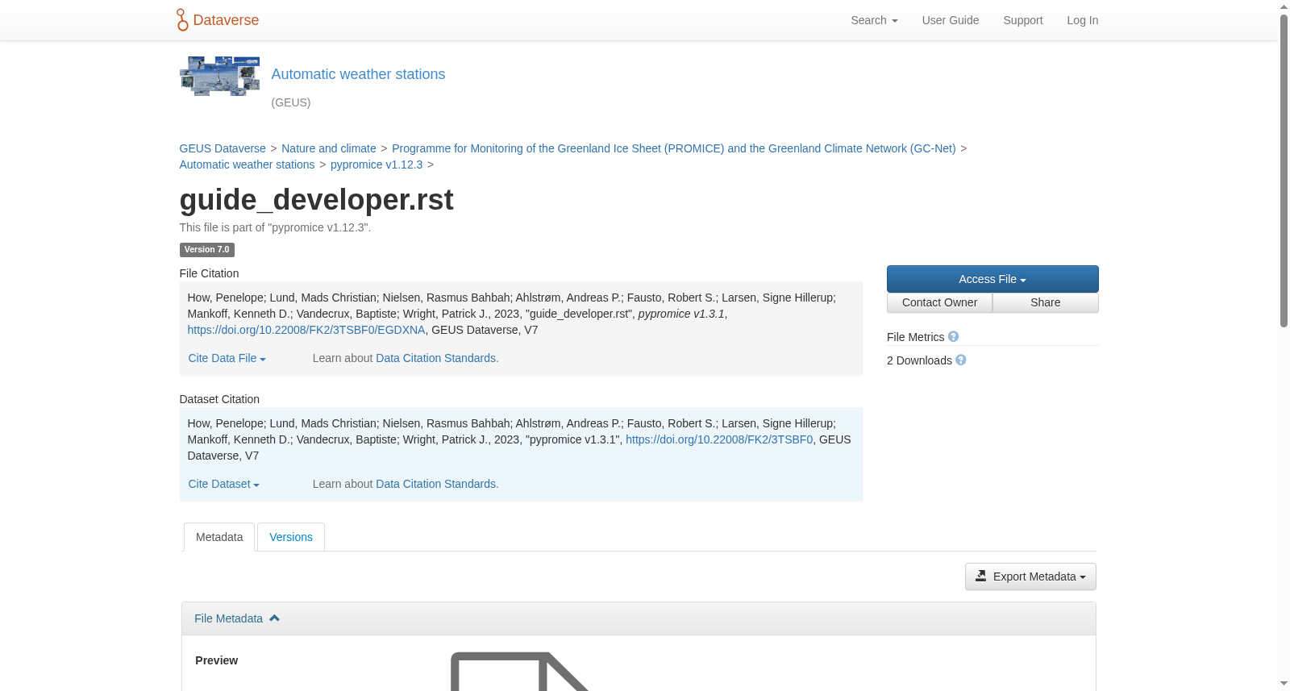Screen dimensions: 1290x691
Task: Open Support in navbar
Action: coord(1023,20)
